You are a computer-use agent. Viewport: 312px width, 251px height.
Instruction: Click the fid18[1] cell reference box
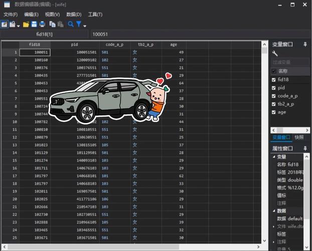pos(44,34)
